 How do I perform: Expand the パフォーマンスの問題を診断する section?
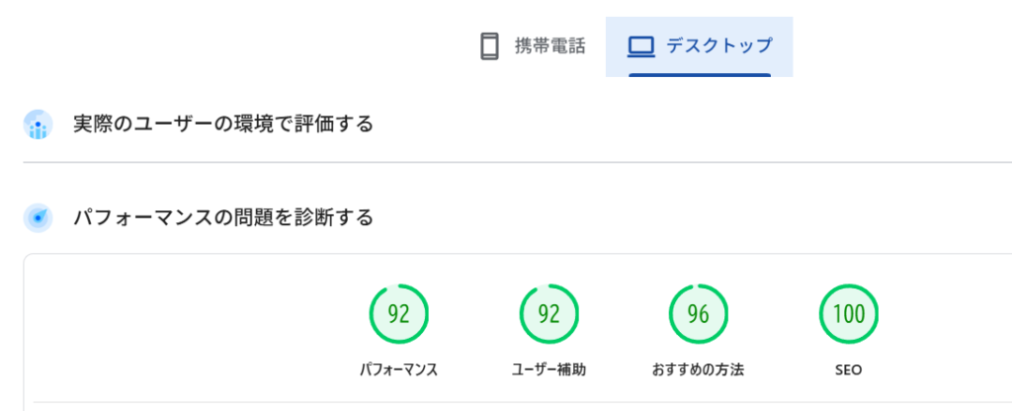coord(223,217)
